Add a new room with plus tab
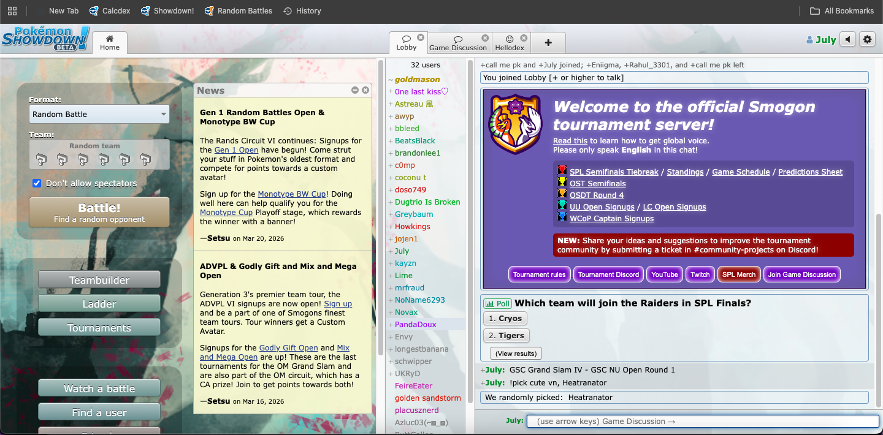This screenshot has width=883, height=435. click(548, 43)
